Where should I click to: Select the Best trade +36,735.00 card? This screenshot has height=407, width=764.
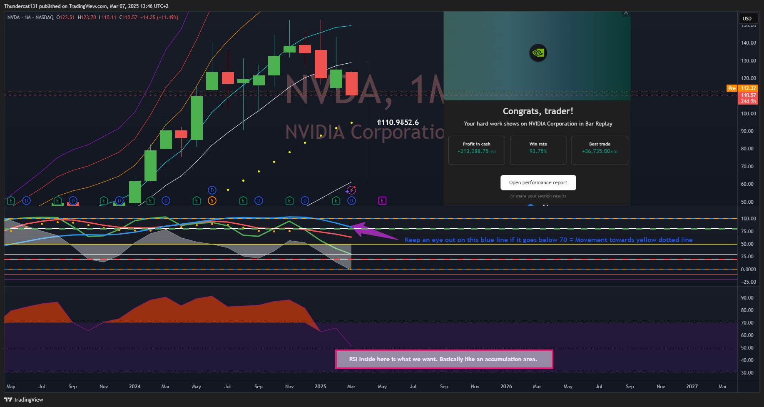coord(600,150)
